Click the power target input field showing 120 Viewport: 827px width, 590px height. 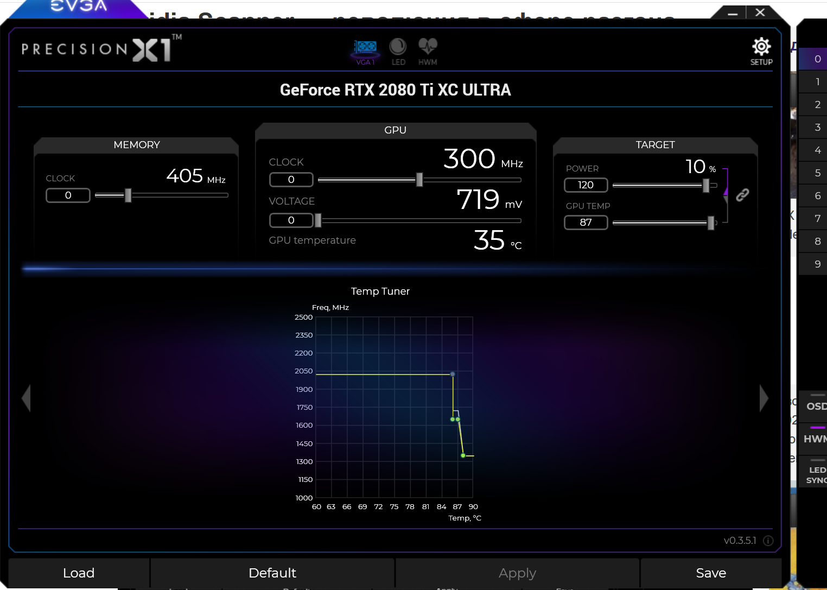[x=586, y=185]
